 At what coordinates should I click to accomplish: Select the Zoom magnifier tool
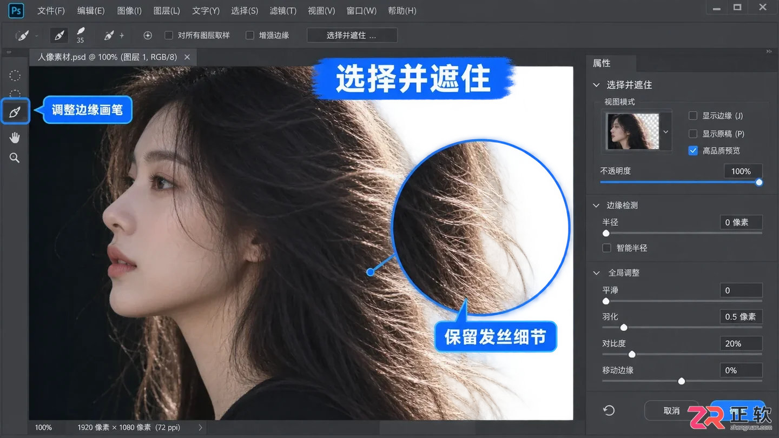pos(15,158)
